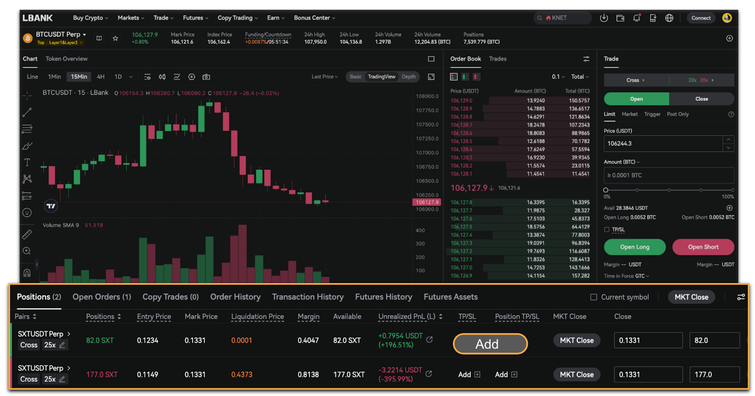
Task: Select the Market order tab
Action: [x=629, y=114]
